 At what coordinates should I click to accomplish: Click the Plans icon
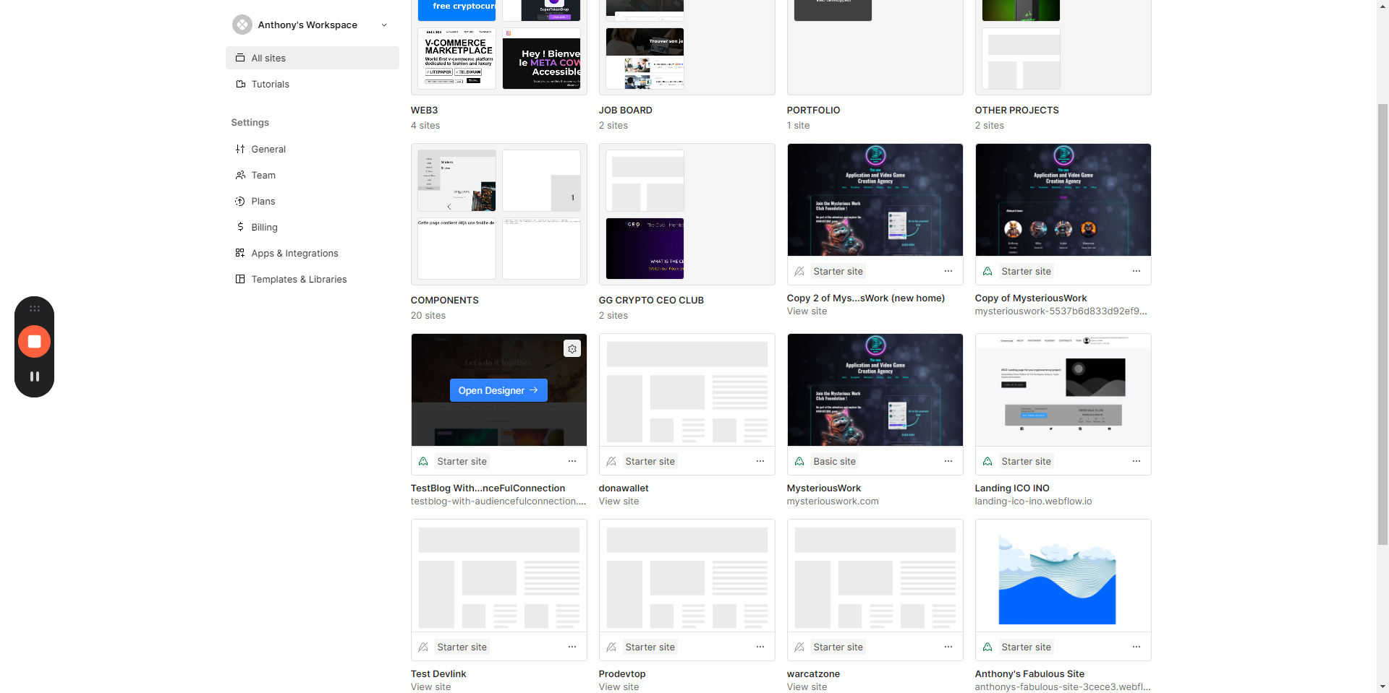click(240, 201)
